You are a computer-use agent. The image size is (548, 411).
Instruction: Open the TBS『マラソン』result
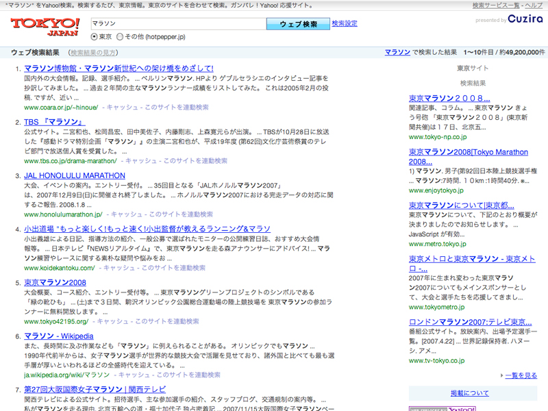(54, 123)
